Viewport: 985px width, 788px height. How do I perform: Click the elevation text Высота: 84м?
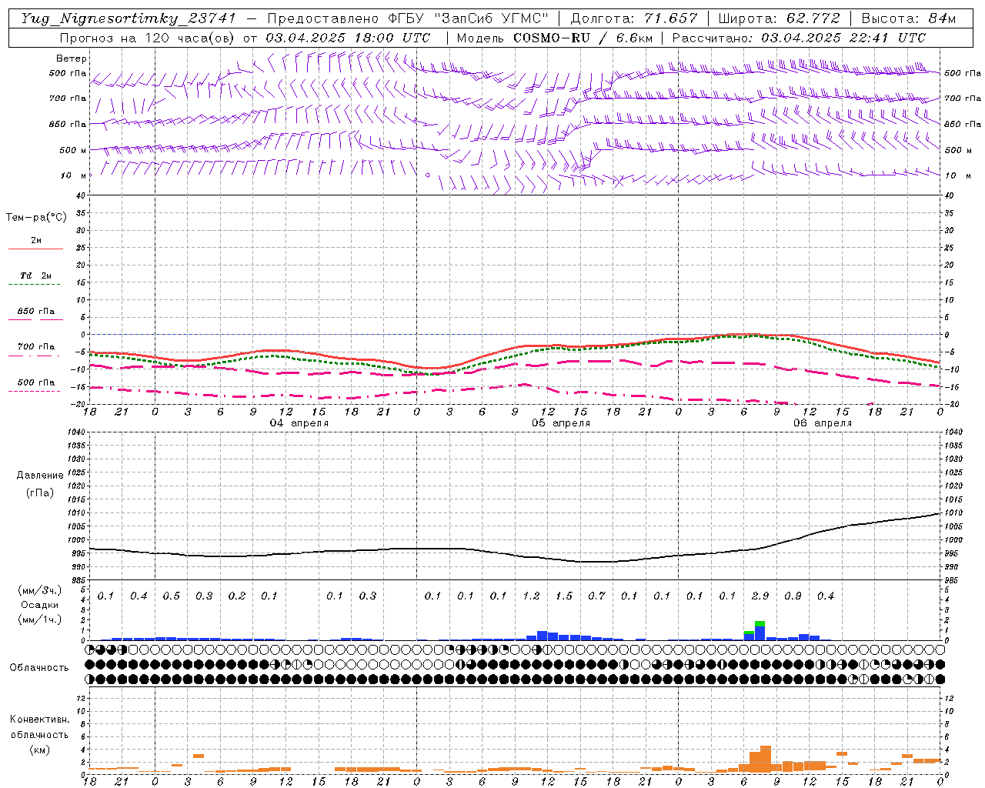[908, 18]
